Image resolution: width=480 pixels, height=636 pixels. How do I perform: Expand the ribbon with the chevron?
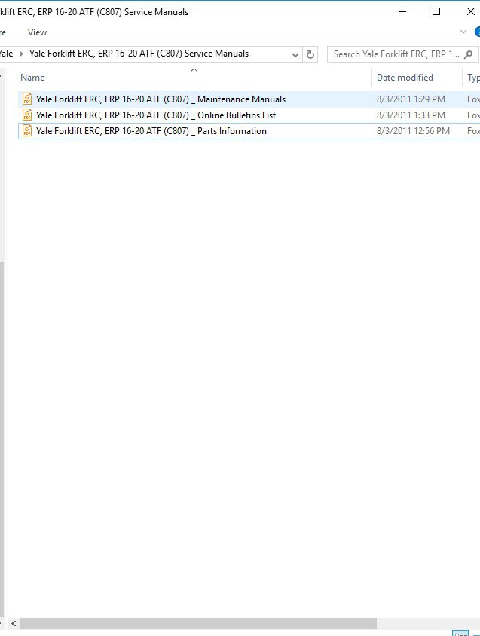point(463,32)
